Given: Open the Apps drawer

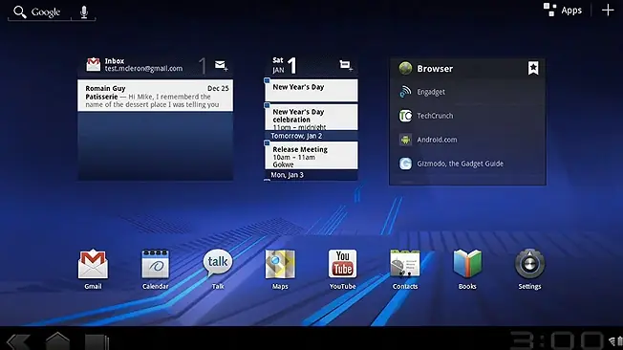Looking at the screenshot, I should click(563, 11).
